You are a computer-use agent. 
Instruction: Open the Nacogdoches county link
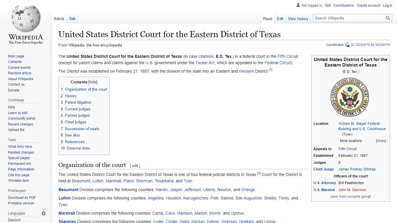tap(196, 198)
